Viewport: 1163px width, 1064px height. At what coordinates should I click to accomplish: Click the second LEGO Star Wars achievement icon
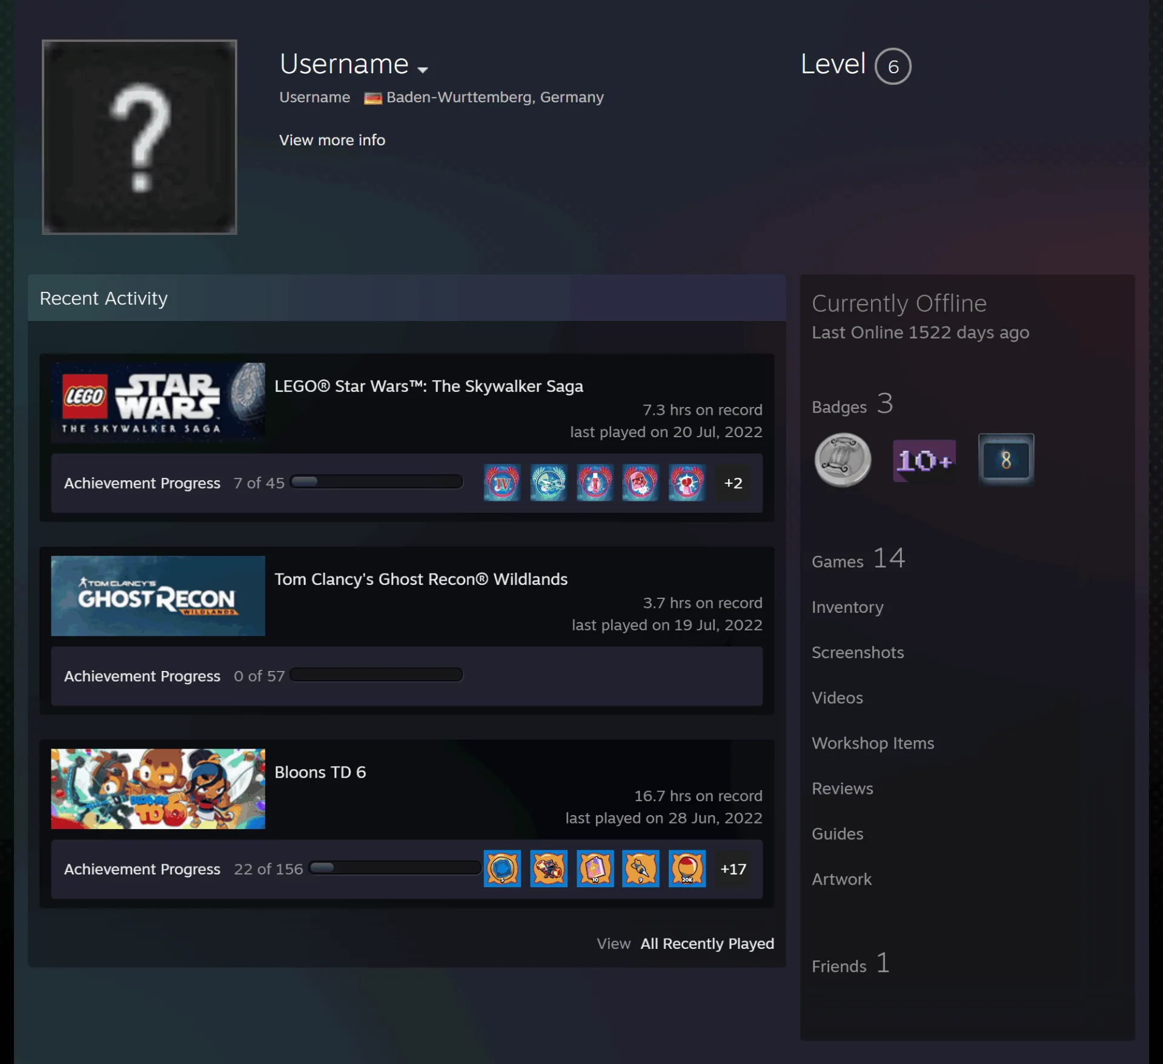549,483
